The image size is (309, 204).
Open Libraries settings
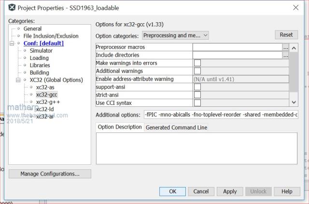point(40,65)
